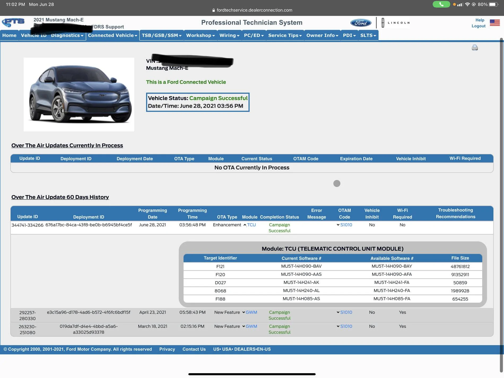Click GWM link in March 18 row
The width and height of the screenshot is (504, 378).
coord(251,326)
